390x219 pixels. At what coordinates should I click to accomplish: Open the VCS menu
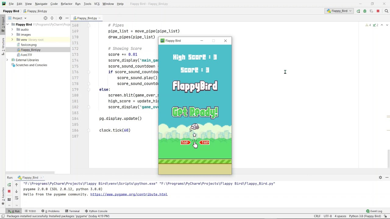97,4
